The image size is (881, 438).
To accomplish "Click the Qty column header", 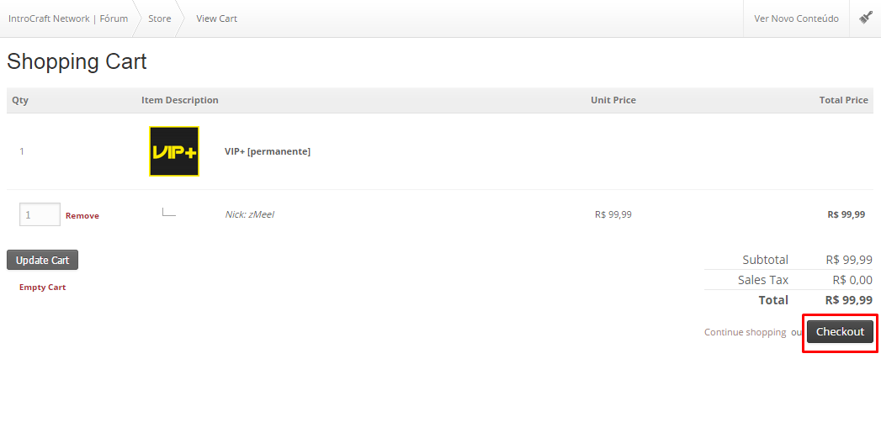I will tap(20, 100).
